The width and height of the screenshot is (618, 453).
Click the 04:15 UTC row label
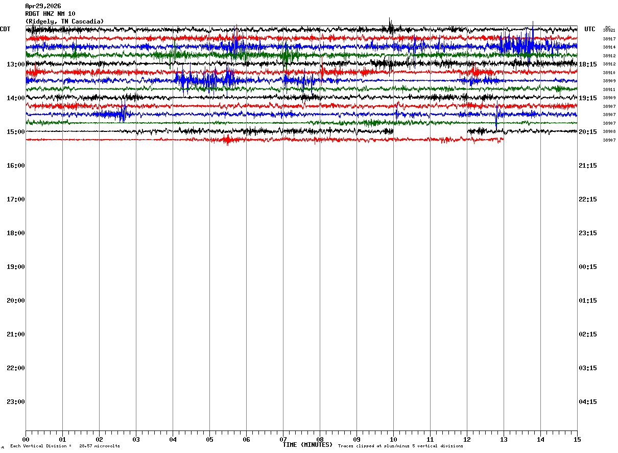point(588,402)
